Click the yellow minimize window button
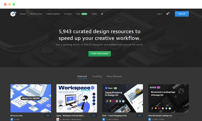The width and height of the screenshot is (202, 121). [10, 4]
